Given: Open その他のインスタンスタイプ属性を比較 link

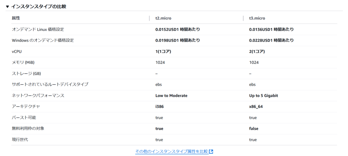Looking at the screenshot, I should click(172, 152).
